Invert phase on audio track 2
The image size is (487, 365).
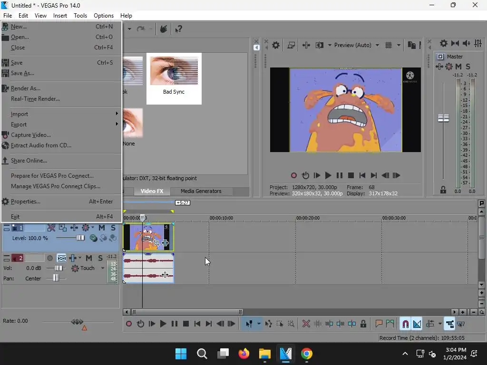[61, 258]
